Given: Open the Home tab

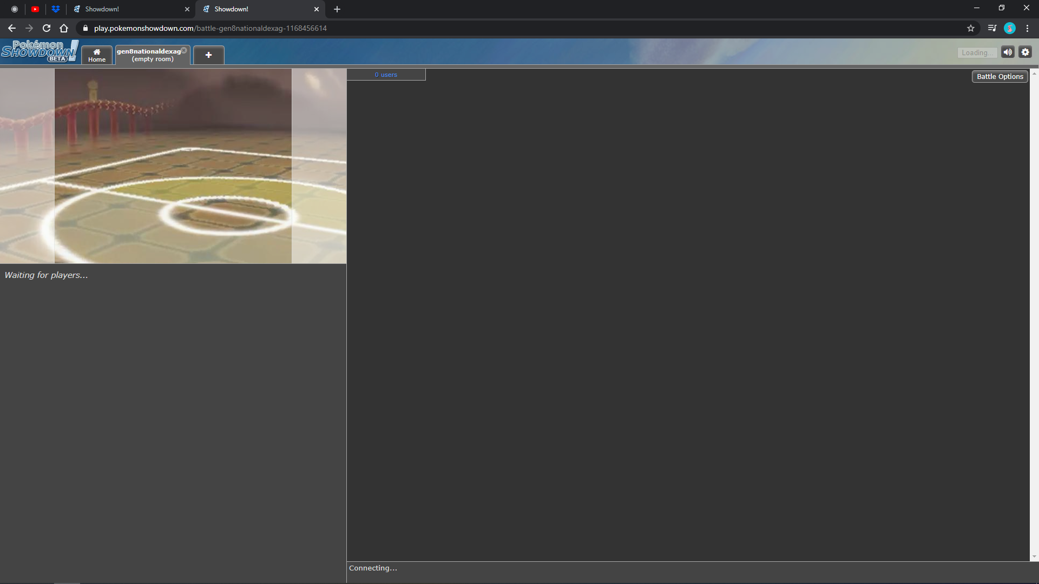Looking at the screenshot, I should (97, 55).
